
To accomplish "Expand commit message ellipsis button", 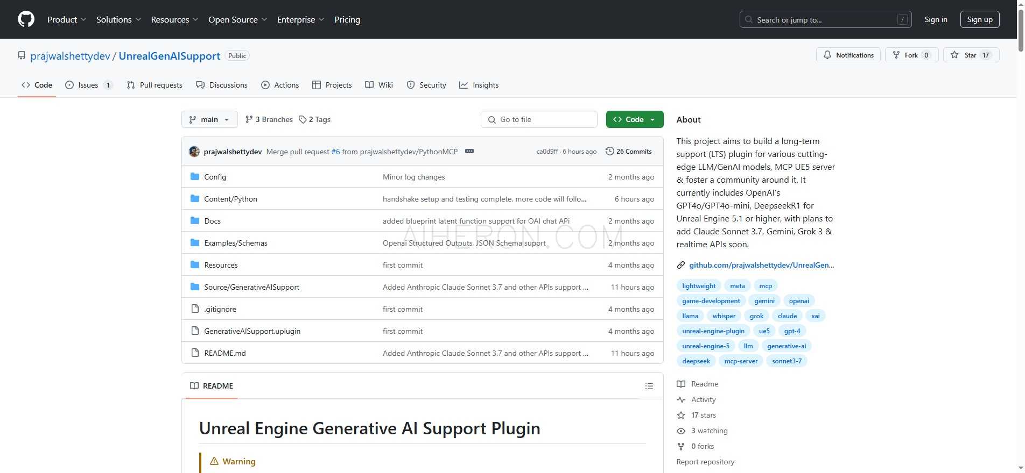I will pyautogui.click(x=469, y=152).
